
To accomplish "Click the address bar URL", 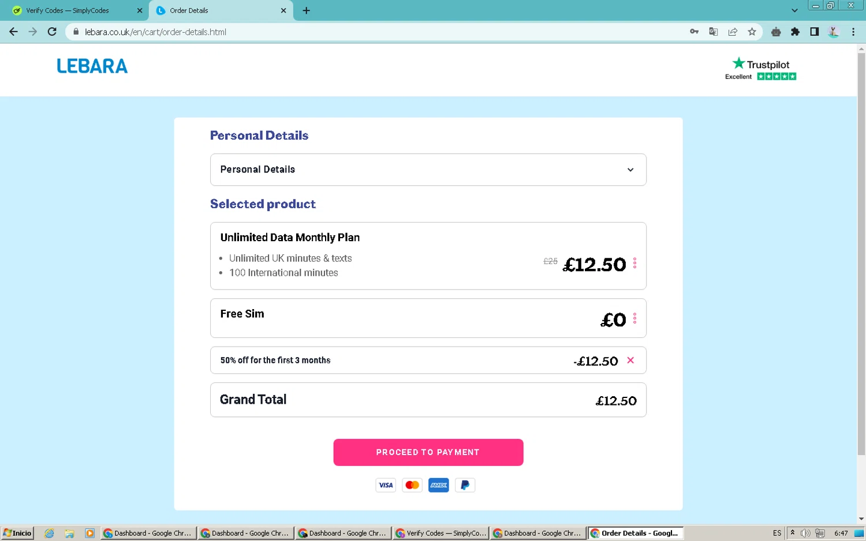I will (x=155, y=32).
